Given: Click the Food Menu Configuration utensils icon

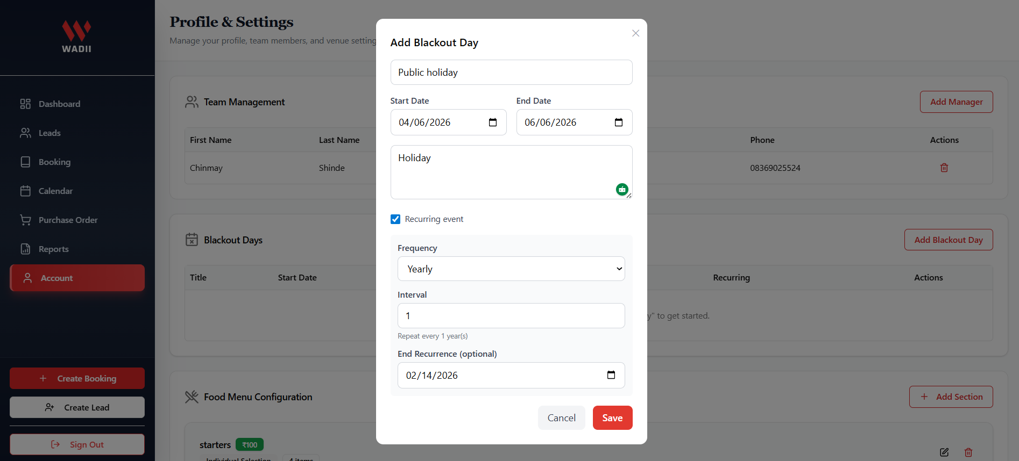Looking at the screenshot, I should 192,397.
